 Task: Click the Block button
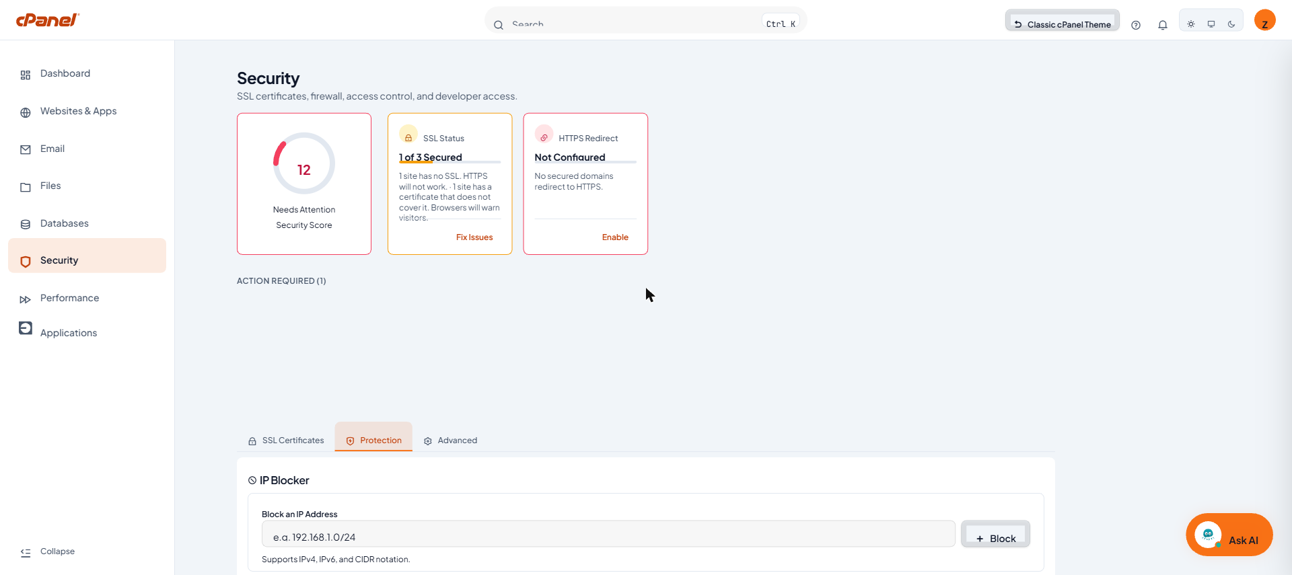[x=996, y=535]
